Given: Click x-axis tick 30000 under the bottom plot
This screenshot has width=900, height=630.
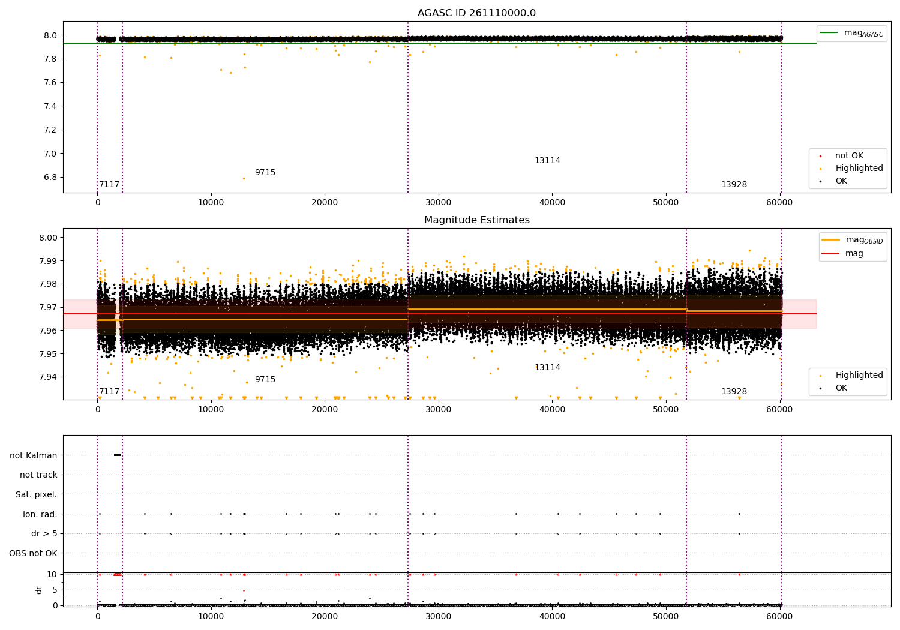Looking at the screenshot, I should (x=439, y=617).
